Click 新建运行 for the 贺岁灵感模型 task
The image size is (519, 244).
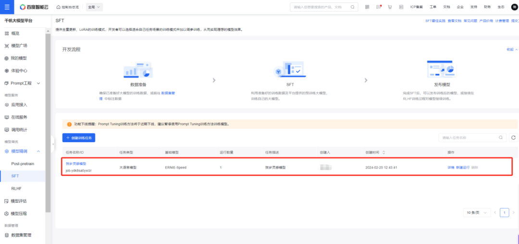(x=463, y=167)
